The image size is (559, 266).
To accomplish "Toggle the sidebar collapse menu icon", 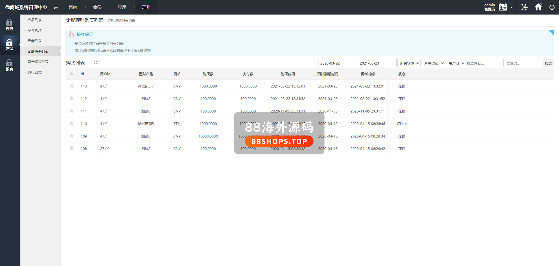I will (x=56, y=8).
